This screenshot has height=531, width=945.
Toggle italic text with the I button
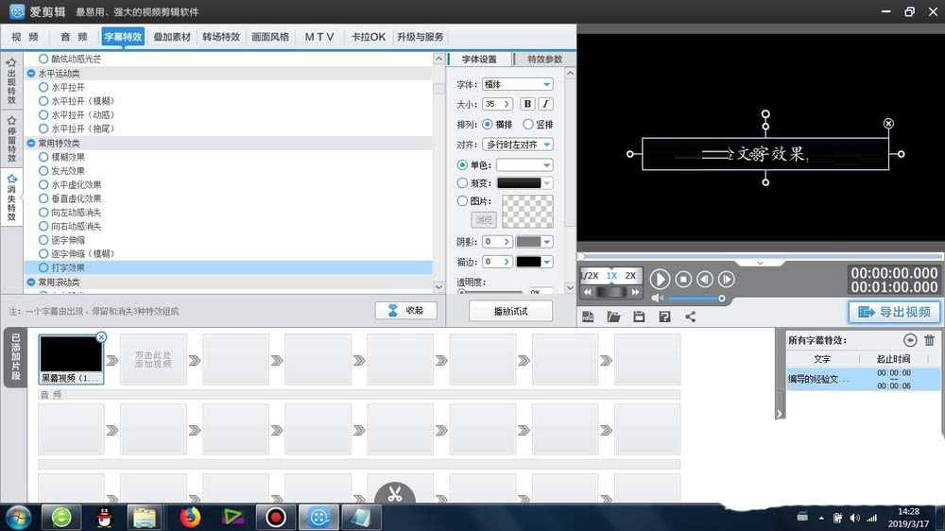(x=545, y=104)
